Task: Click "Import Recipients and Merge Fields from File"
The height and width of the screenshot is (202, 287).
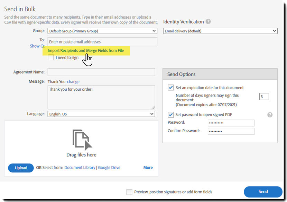Action: click(x=85, y=50)
